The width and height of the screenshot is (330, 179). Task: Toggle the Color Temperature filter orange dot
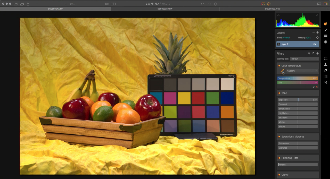point(279,66)
